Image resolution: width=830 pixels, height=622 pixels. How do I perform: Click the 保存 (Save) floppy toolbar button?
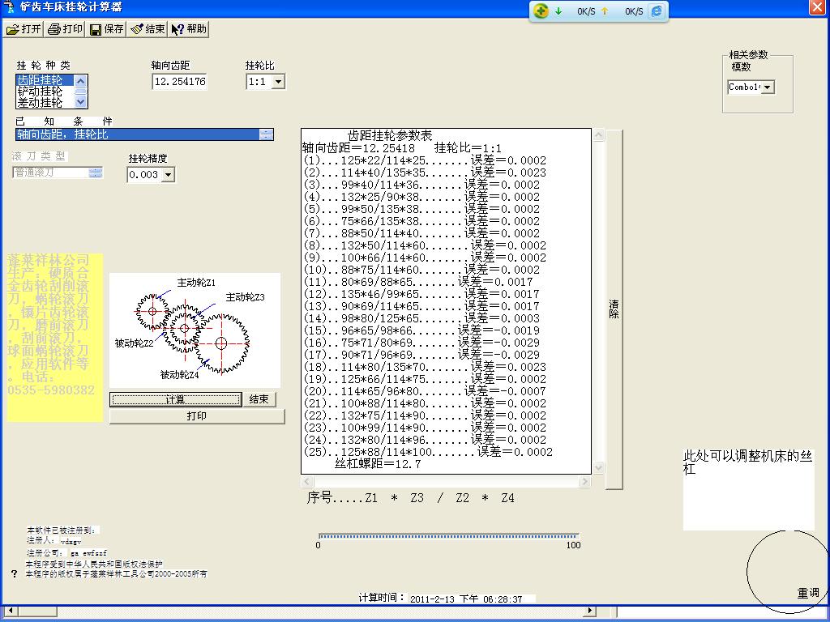[x=106, y=28]
